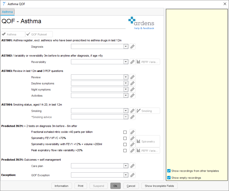Tick Spirometry FEV1/FVC <70% checkbox
This screenshot has height=191, width=229.
pos(125,138)
